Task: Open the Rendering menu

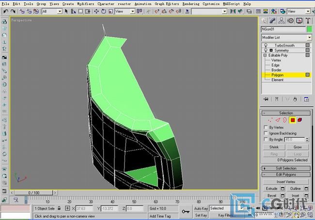Action: 191,4
